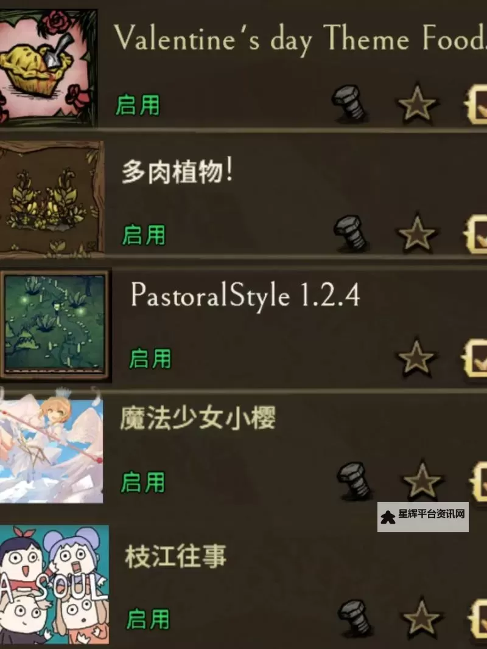Star the 多肉植物! mod as favorite
487x649 pixels.
(x=416, y=234)
